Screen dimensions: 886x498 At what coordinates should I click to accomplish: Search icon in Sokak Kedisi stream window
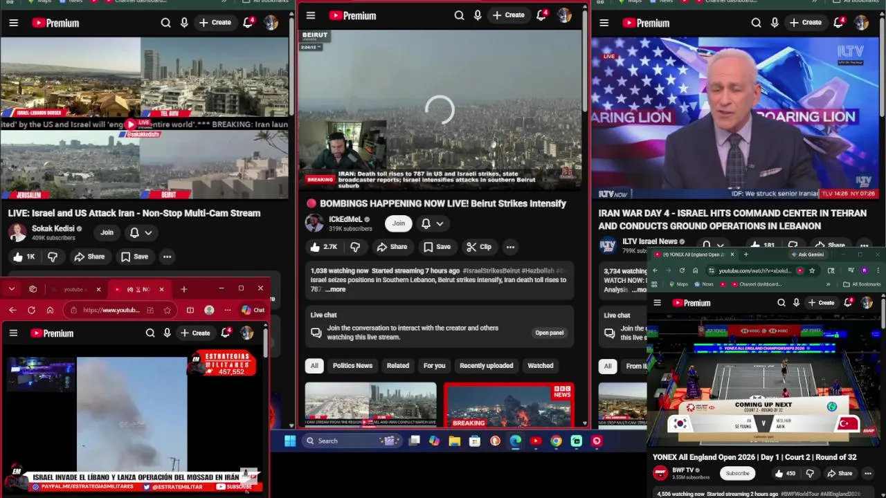(x=165, y=23)
